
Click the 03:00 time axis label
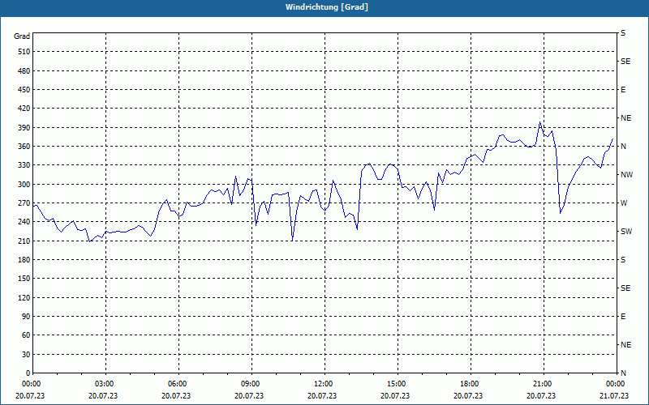point(104,384)
